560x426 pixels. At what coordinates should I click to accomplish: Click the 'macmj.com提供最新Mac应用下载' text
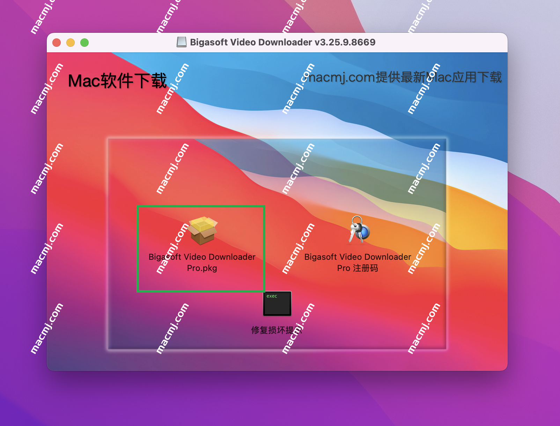tap(403, 77)
